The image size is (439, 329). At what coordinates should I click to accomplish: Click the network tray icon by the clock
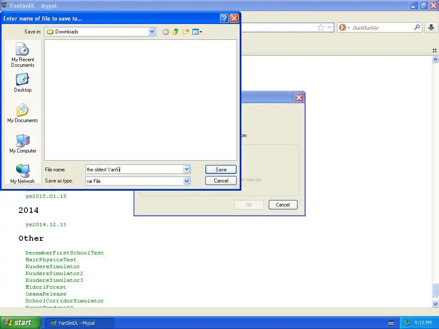[x=407, y=323]
